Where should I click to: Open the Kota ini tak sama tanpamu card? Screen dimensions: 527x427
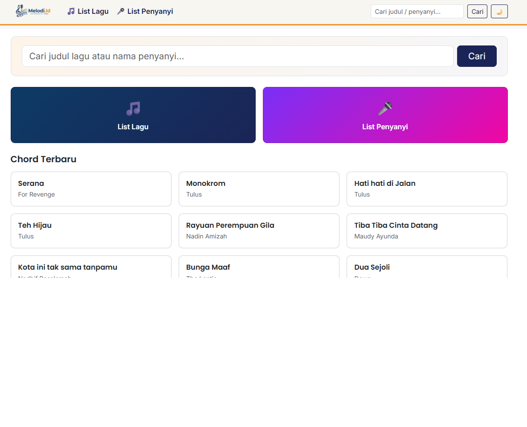click(x=91, y=267)
